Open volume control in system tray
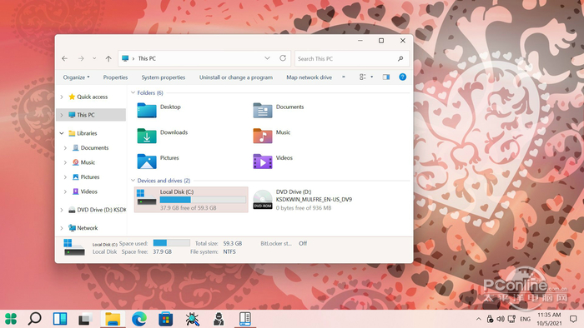 (501, 319)
